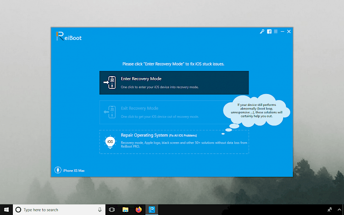Screen dimensions: 344x215
Task: Open the Windows Start menu
Action: (x=6, y=210)
